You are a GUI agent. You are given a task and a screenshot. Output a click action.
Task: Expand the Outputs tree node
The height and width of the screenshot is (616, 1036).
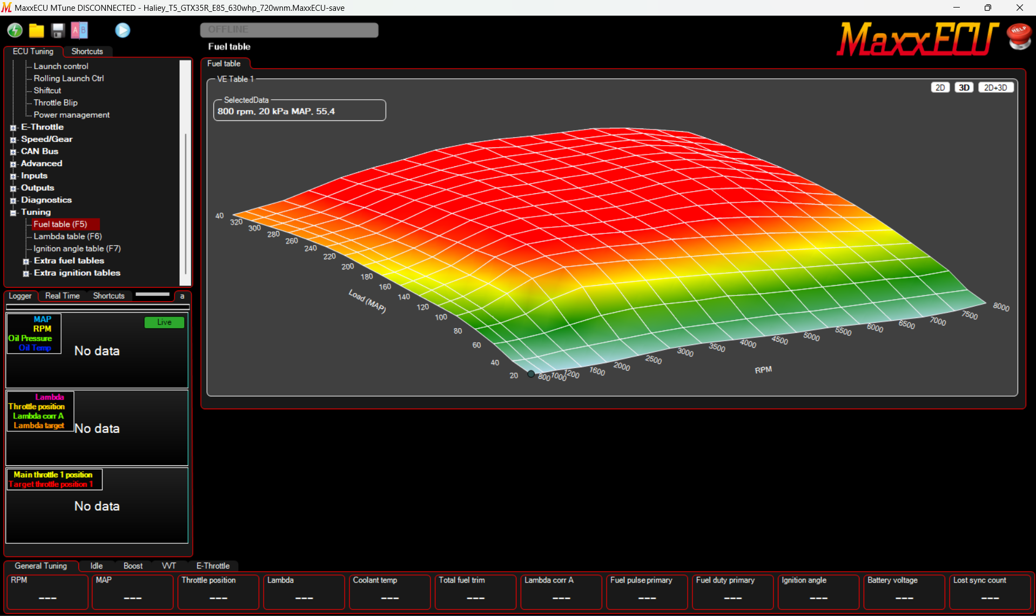tap(13, 188)
